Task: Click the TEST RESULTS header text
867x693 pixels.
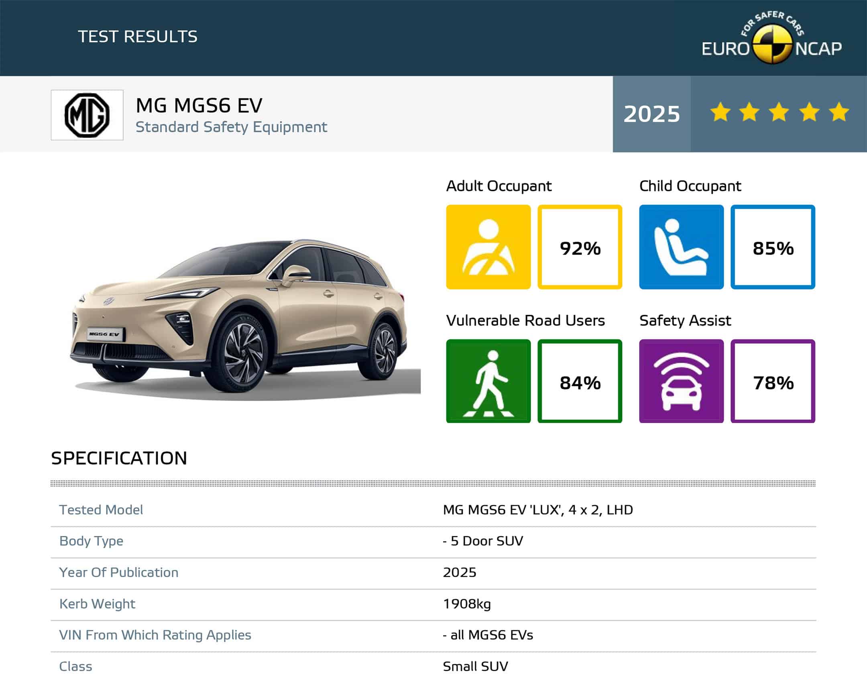Action: tap(138, 36)
